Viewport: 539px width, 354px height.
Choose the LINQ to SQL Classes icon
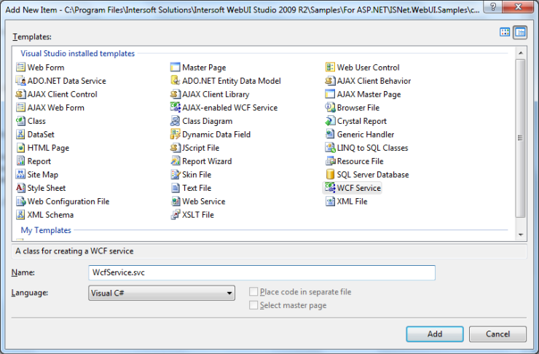(331, 148)
